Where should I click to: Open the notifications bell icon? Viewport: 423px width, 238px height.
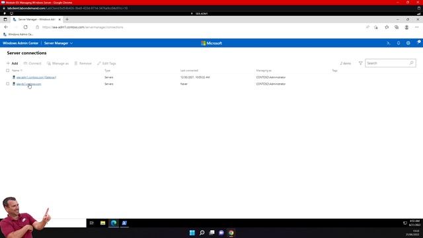click(399, 43)
